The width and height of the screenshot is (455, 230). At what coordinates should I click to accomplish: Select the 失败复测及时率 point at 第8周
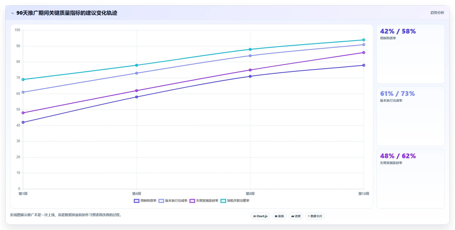[250, 70]
